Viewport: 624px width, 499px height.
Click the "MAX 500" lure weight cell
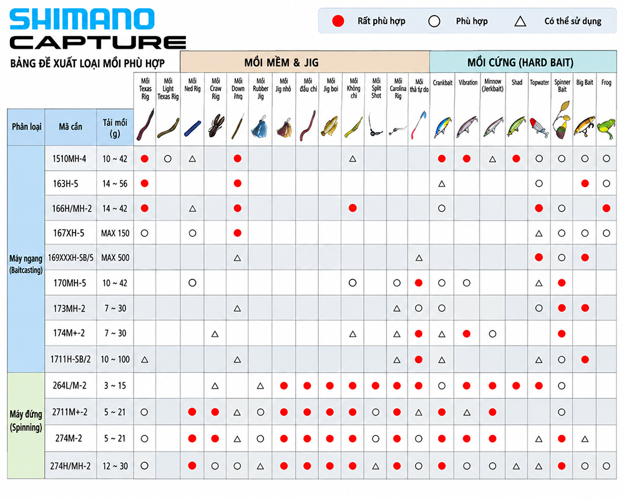click(115, 258)
